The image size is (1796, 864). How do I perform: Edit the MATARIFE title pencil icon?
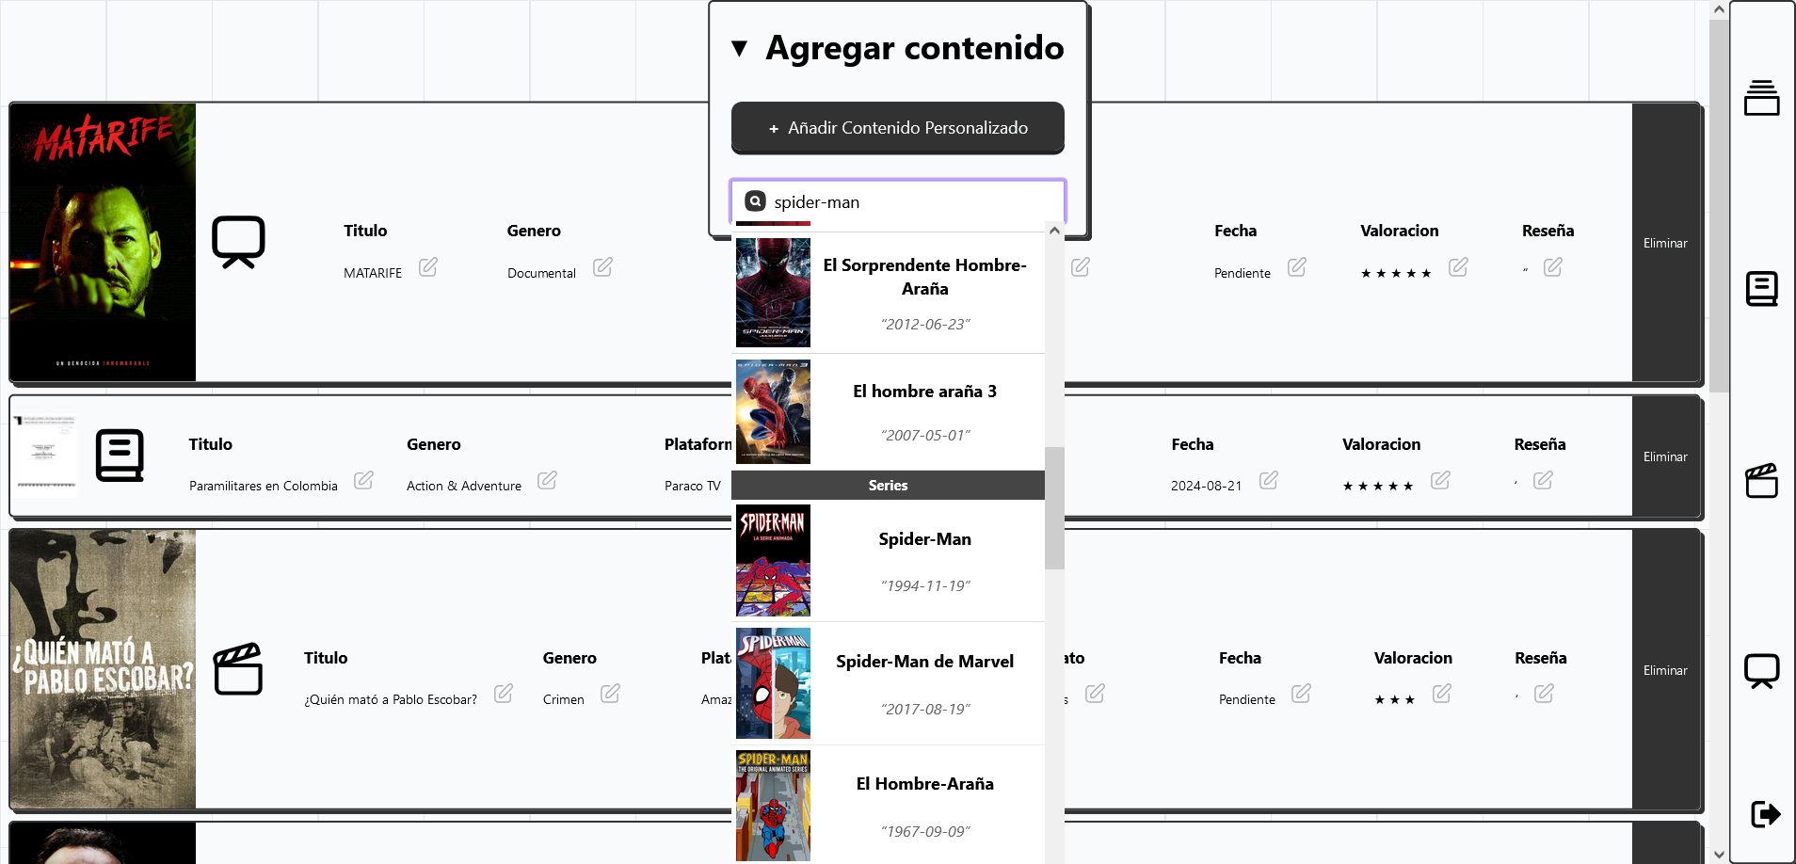coord(428,267)
